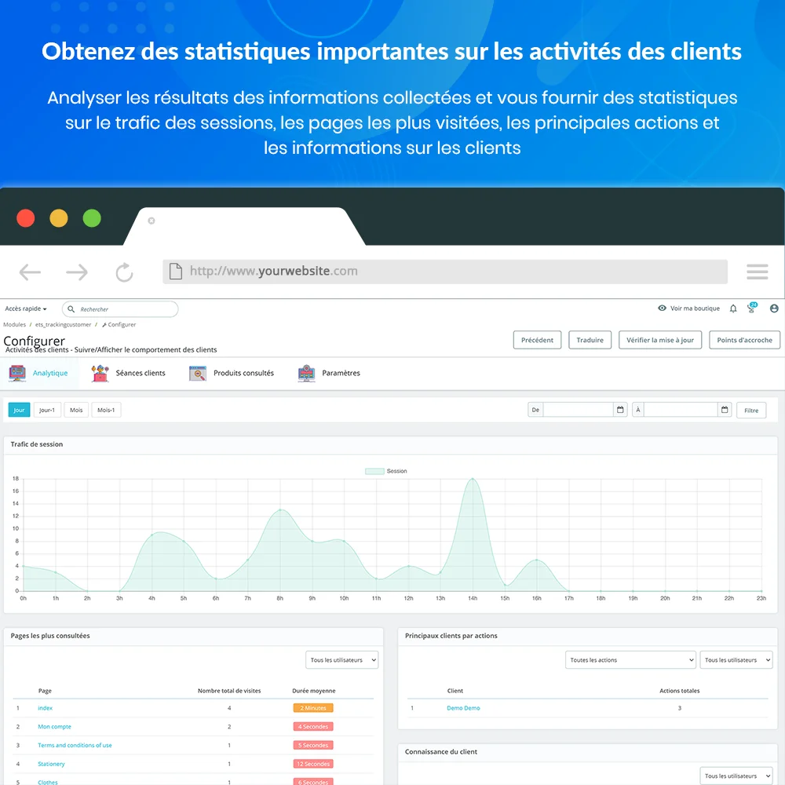Viewport: 785px width, 785px height.
Task: Click the Configurer breadcrumb item
Action: point(119,324)
